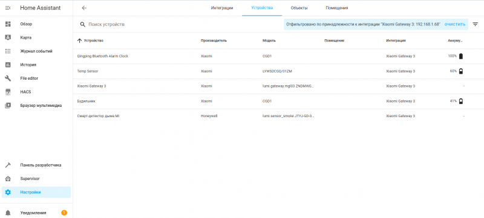Open Supervisor label in the sidebar
The width and height of the screenshot is (484, 218).
click(x=30, y=179)
